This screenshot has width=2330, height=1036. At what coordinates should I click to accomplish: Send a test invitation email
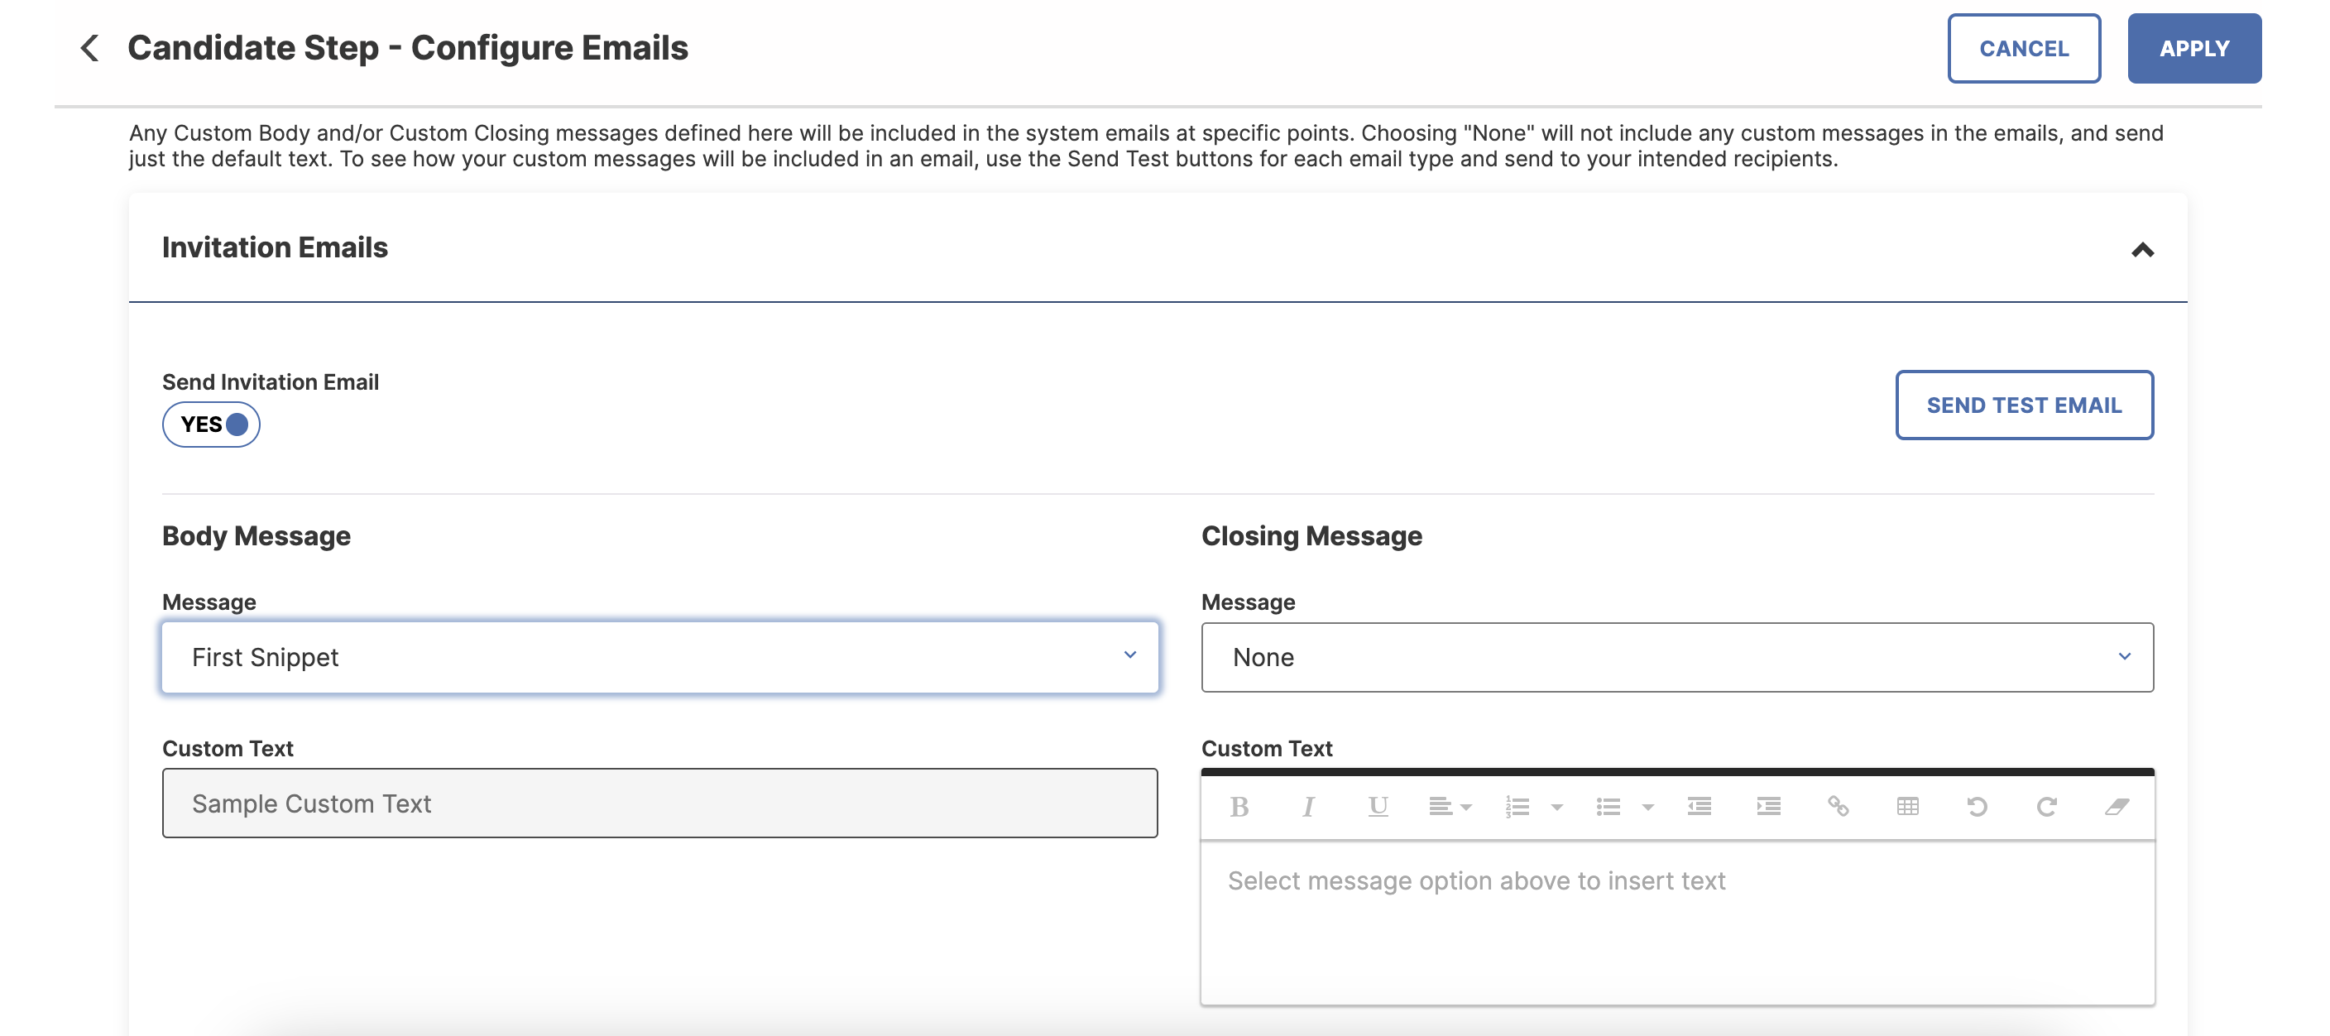[2023, 405]
